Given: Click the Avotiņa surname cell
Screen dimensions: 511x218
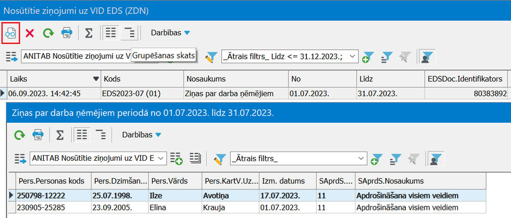Looking at the screenshot, I should (230, 196).
